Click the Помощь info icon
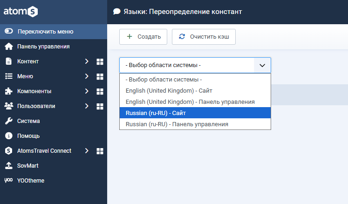 tap(9, 136)
